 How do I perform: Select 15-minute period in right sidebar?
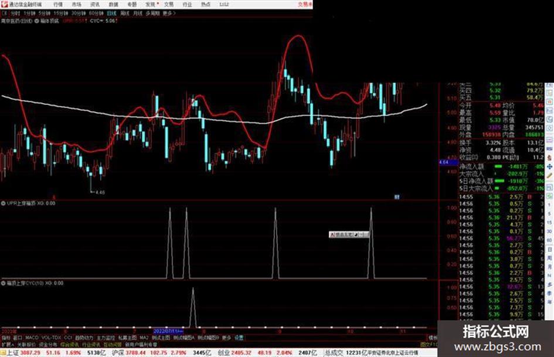549,223
